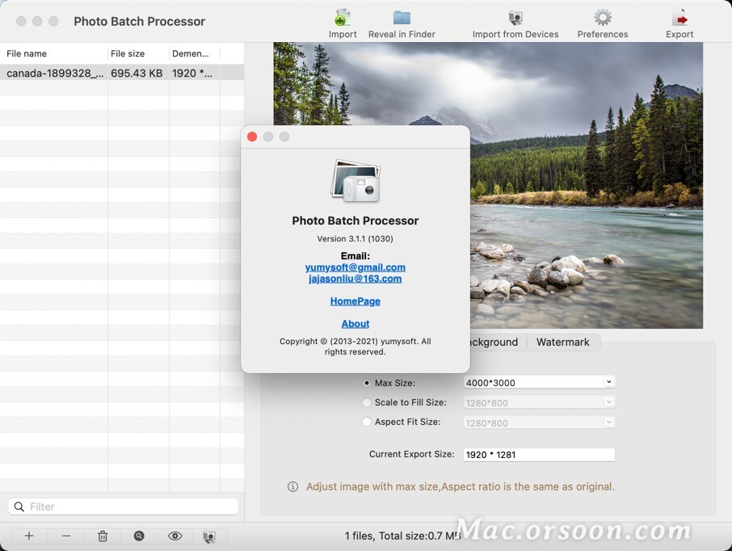The image size is (732, 551).
Task: Click the Filter magnifier icon
Action: point(19,507)
